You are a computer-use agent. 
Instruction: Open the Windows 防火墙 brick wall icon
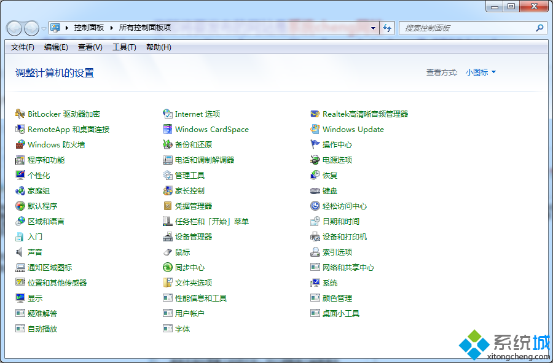pyautogui.click(x=20, y=144)
